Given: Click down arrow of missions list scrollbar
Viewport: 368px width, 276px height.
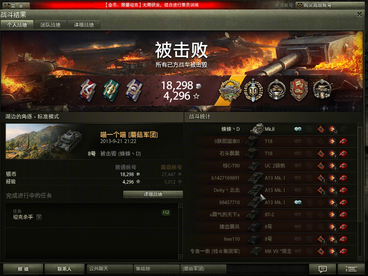Looking at the screenshot, I should tap(180, 257).
